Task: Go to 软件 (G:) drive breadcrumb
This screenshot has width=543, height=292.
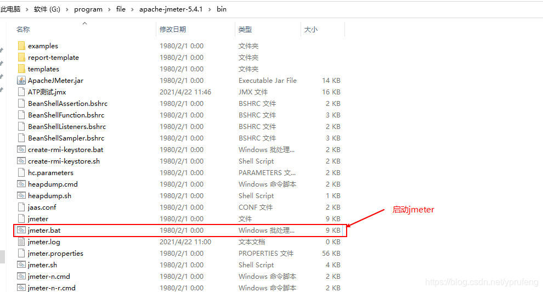Action: tap(47, 9)
